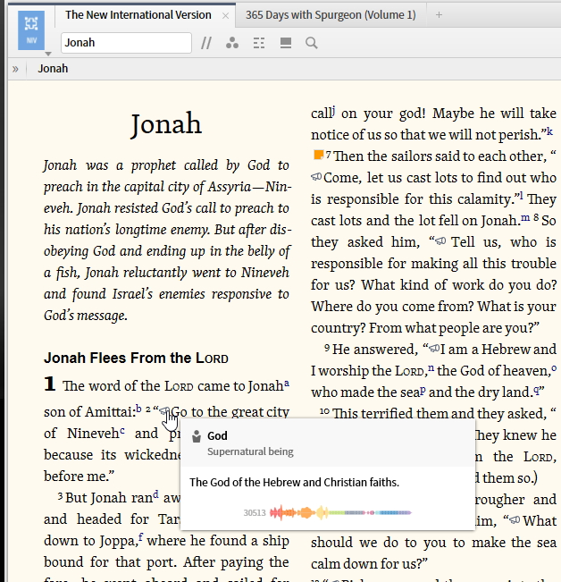This screenshot has width=561, height=582.
Task: Open the interlinear options icon
Action: [259, 43]
